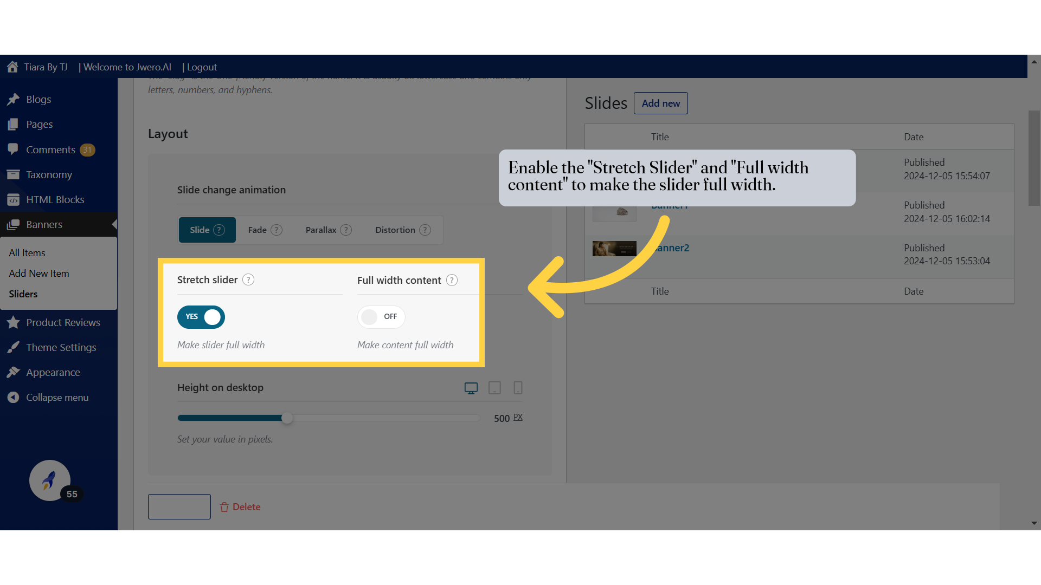Click the Add new slide button
The image size is (1041, 585).
click(660, 103)
